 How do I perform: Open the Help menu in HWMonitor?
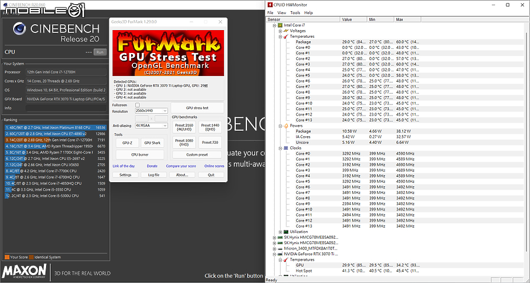pyautogui.click(x=308, y=13)
